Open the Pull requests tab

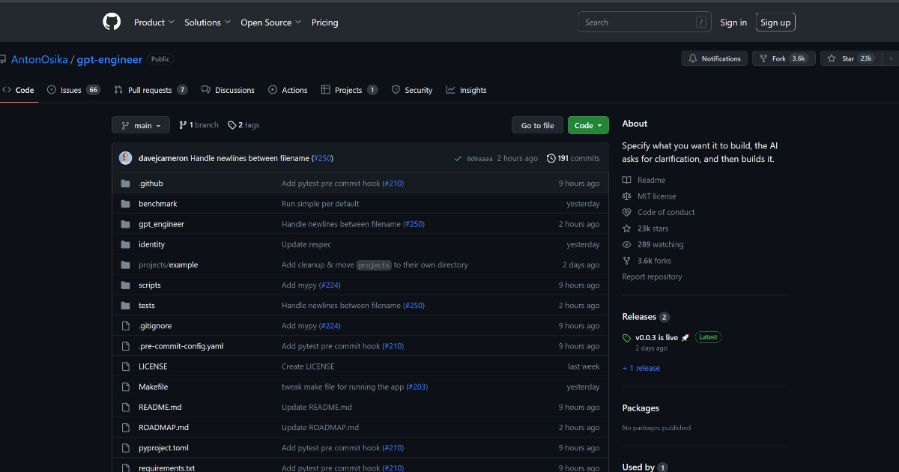pos(150,90)
